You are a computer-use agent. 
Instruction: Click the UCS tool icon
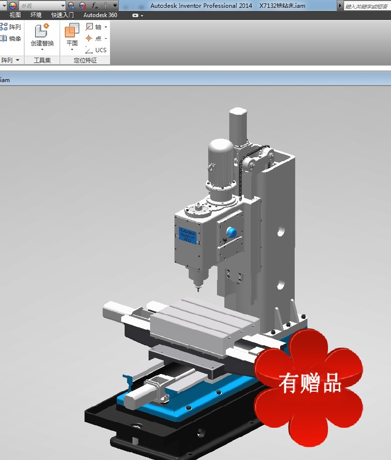tap(96, 50)
